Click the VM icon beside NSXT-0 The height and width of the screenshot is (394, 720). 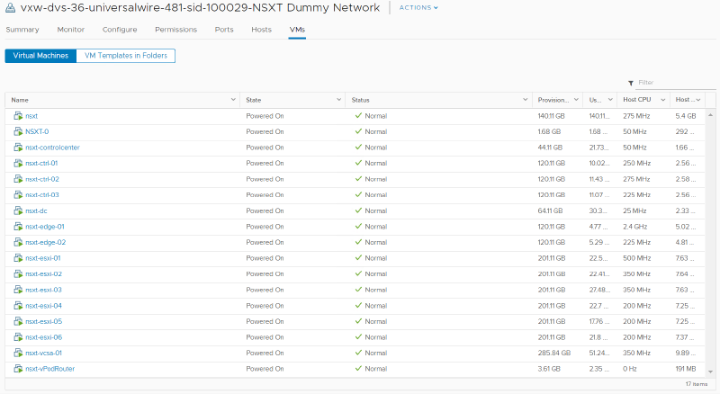coord(18,131)
